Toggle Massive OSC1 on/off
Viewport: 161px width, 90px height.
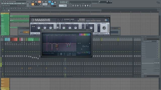click(x=31, y=23)
